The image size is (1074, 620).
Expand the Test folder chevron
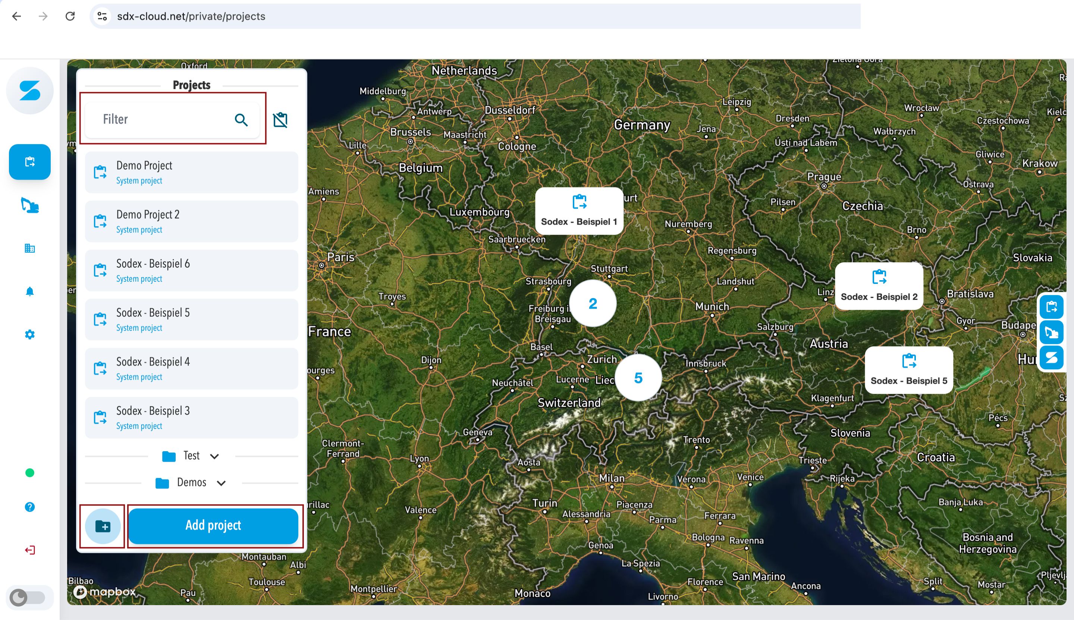point(214,456)
